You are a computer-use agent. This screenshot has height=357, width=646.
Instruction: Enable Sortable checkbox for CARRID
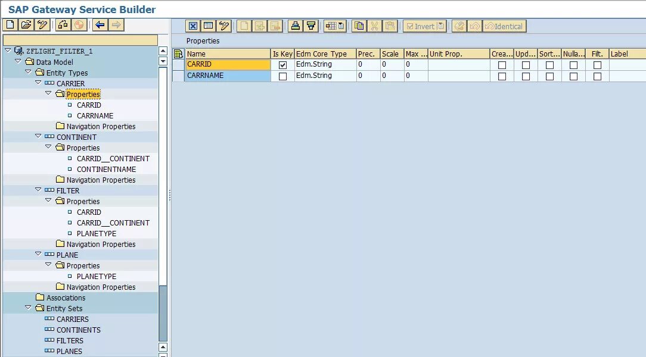549,65
